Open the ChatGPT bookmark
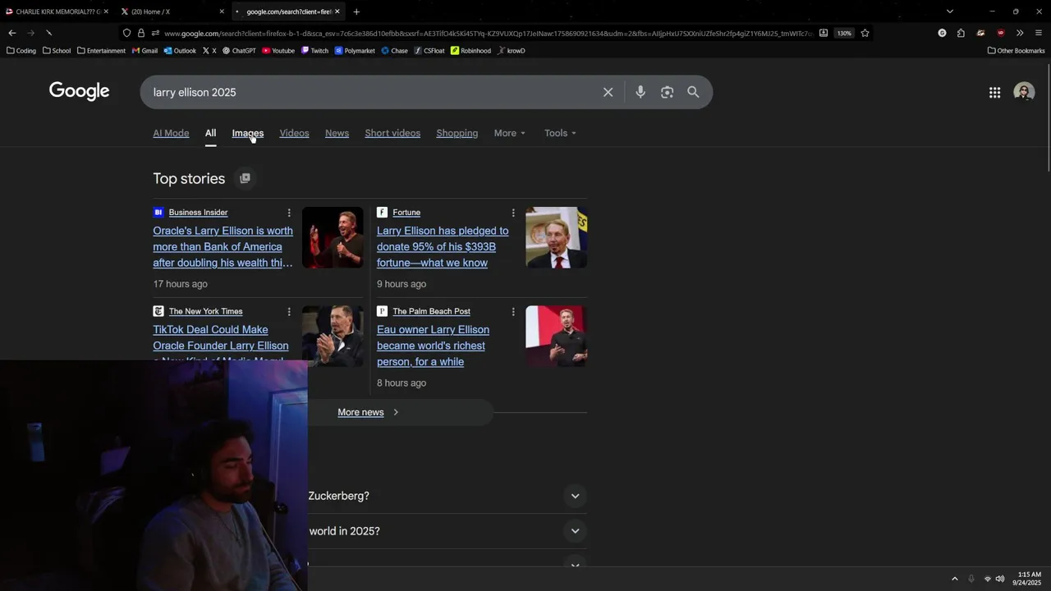 (x=239, y=51)
